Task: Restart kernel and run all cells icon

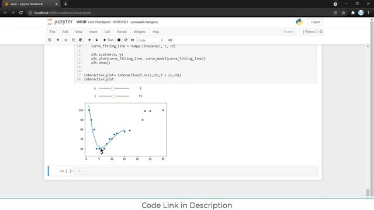Action: [133, 40]
